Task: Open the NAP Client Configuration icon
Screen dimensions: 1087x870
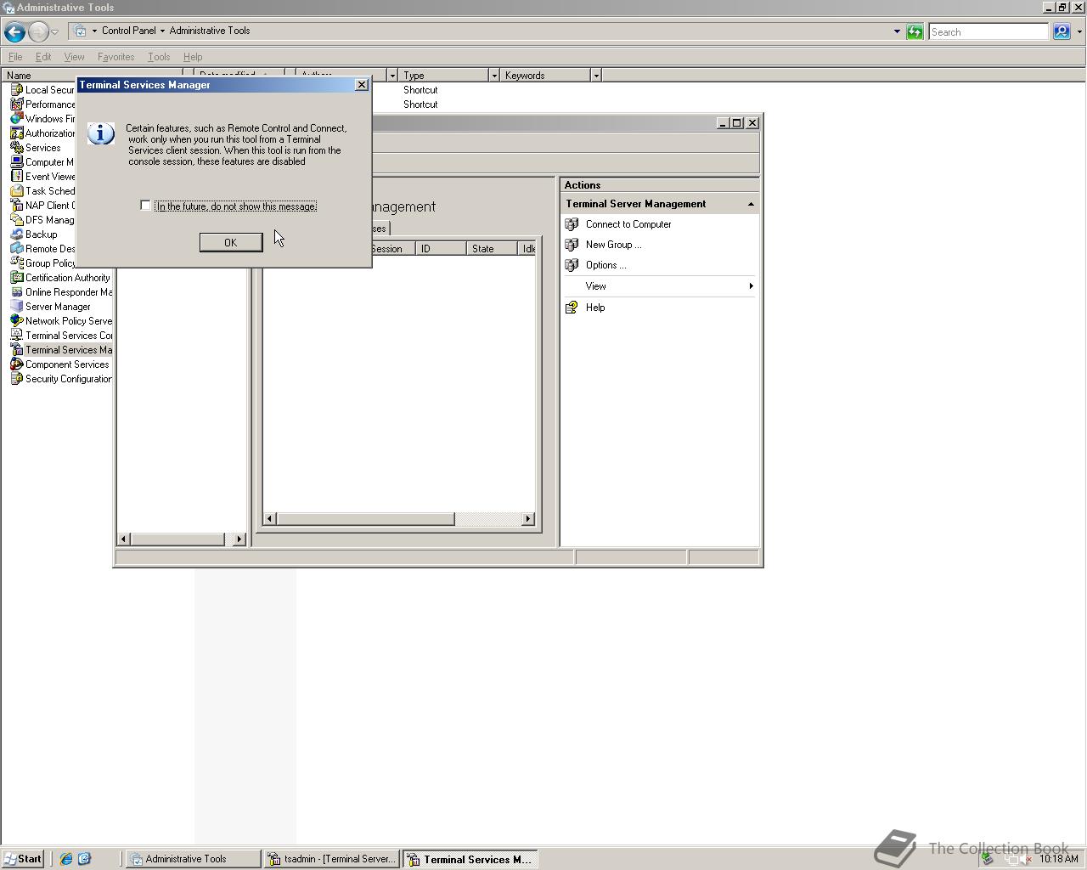Action: pyautogui.click(x=16, y=206)
